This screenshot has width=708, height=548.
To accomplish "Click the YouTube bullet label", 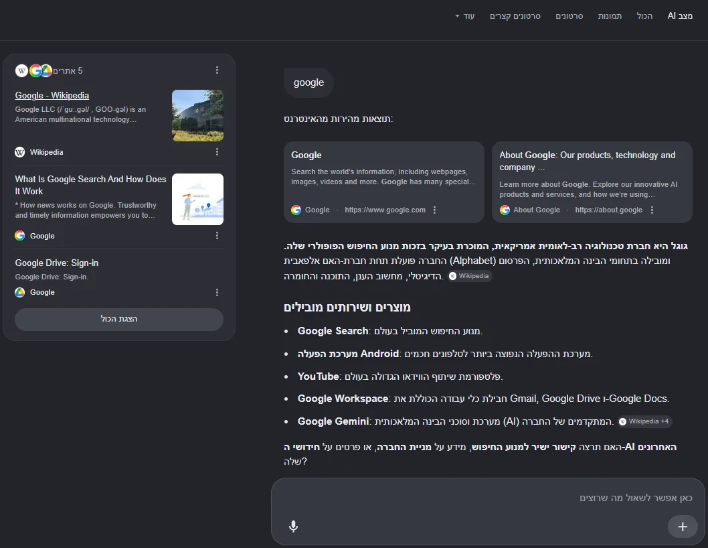I will click(319, 376).
